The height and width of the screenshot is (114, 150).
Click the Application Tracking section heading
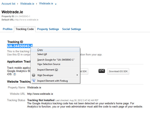point(19,61)
